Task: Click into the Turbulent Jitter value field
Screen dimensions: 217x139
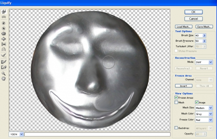Action: [x=199, y=47]
